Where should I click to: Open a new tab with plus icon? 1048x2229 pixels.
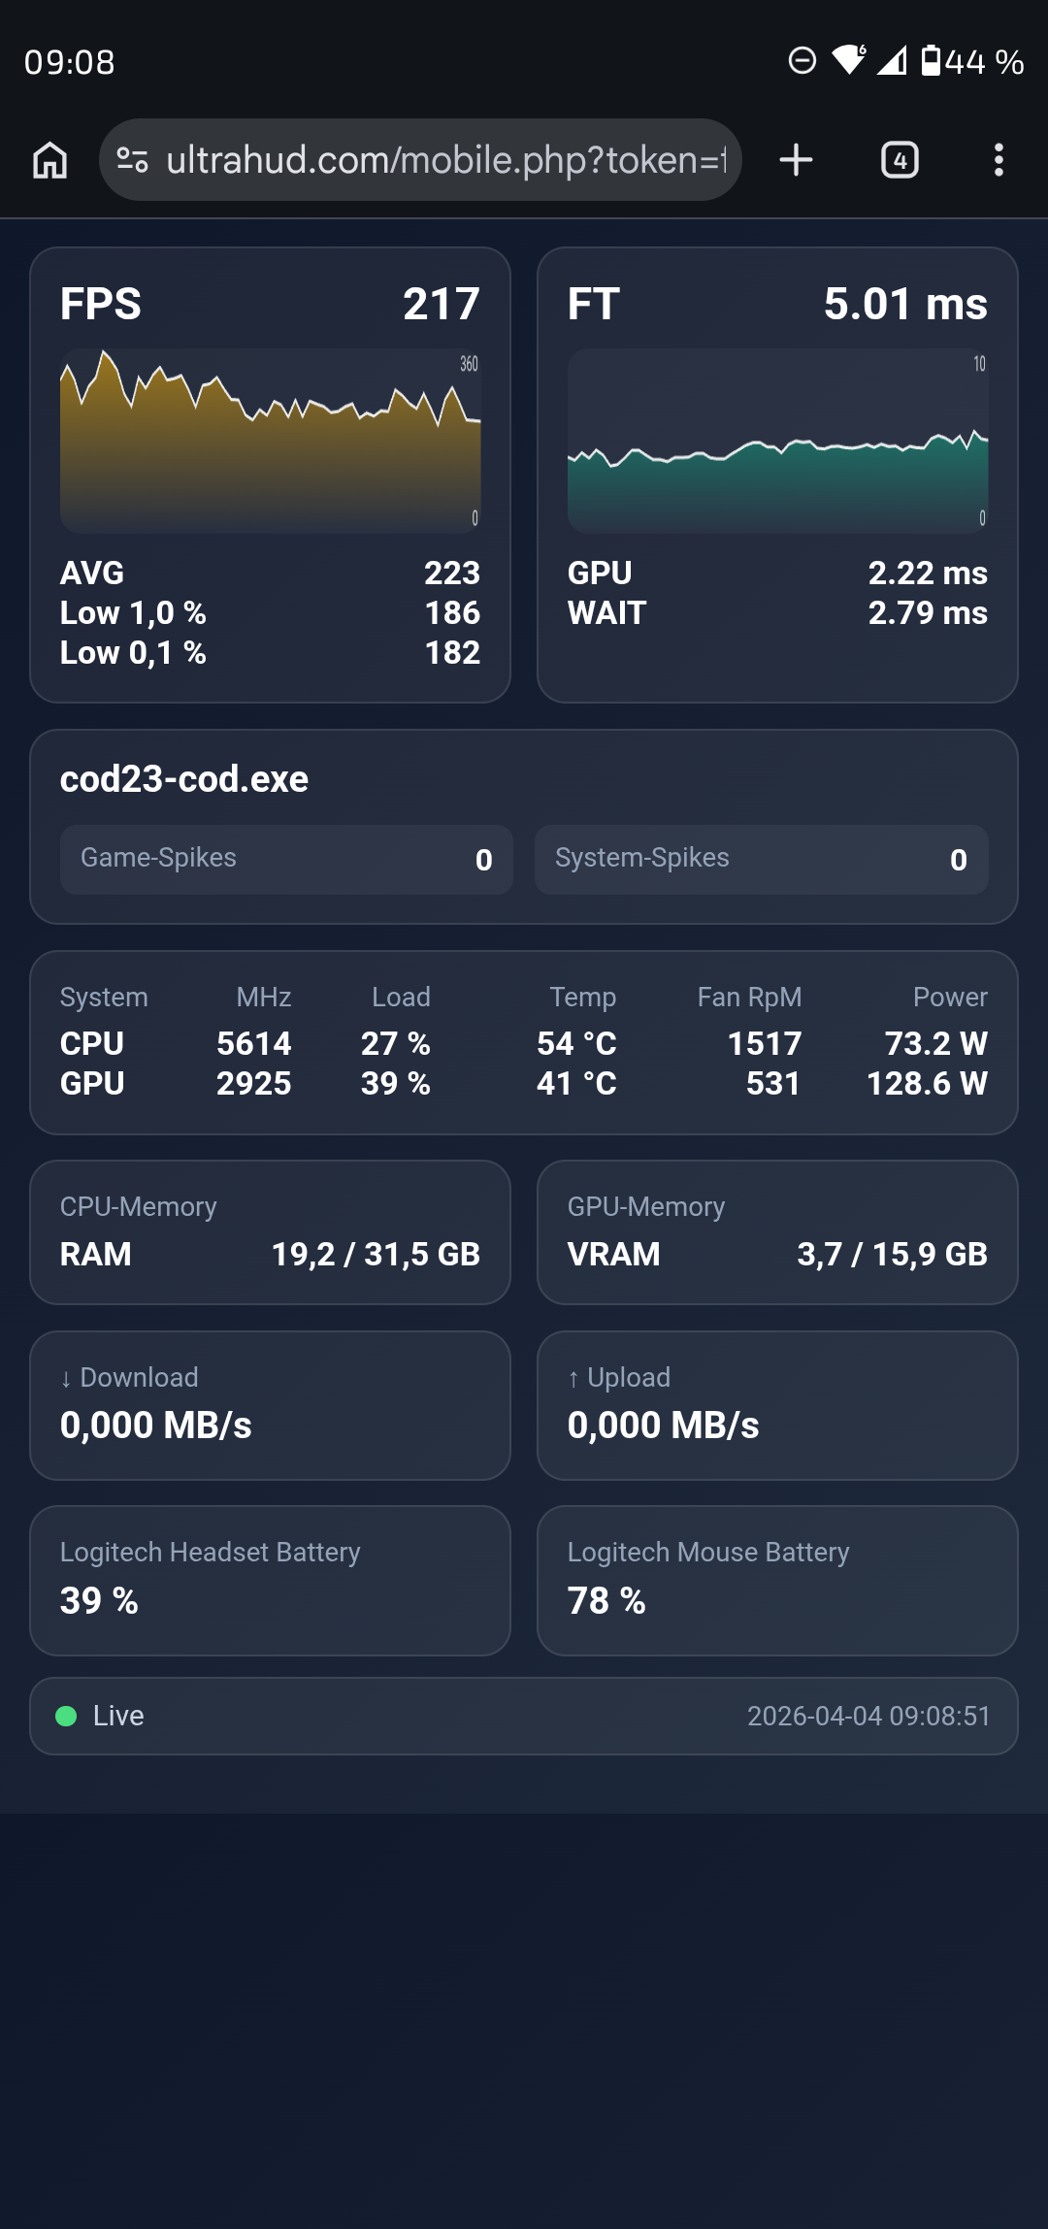(x=796, y=160)
